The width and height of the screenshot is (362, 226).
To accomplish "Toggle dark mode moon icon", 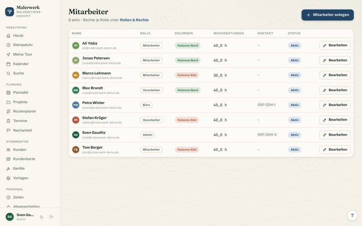I will click(42, 217).
